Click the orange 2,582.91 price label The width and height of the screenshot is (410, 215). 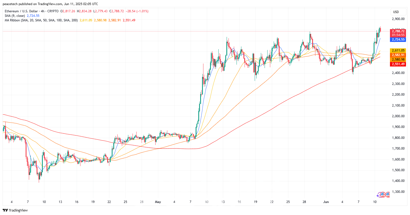[398, 55]
